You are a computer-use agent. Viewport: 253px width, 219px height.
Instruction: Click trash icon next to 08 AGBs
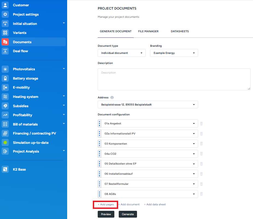(x=201, y=194)
